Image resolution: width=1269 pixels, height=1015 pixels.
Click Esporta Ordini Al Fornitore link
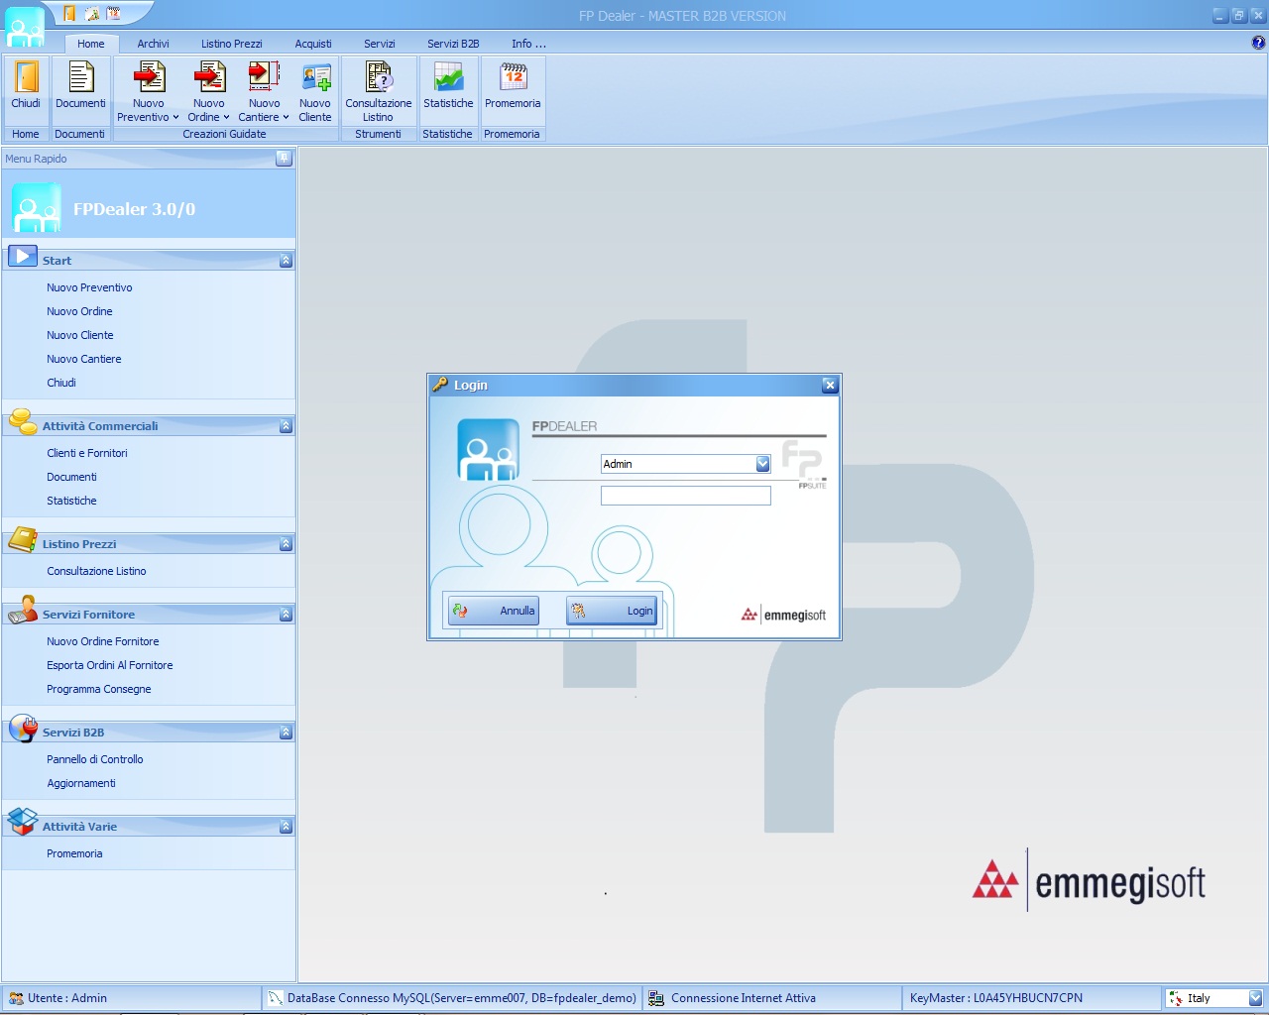(x=109, y=665)
